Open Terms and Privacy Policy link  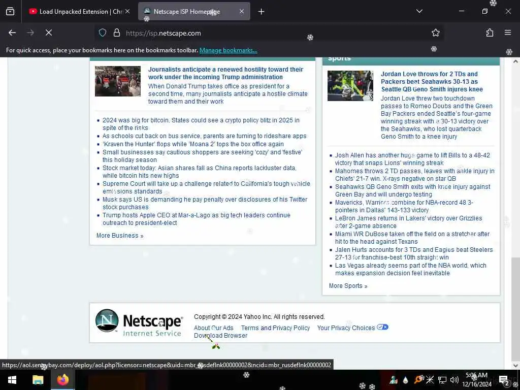pyautogui.click(x=275, y=328)
